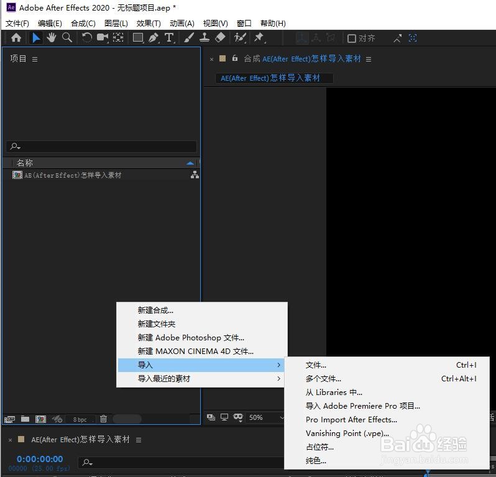Toggle the viewer lock icon
The image size is (496, 477).
[x=235, y=58]
